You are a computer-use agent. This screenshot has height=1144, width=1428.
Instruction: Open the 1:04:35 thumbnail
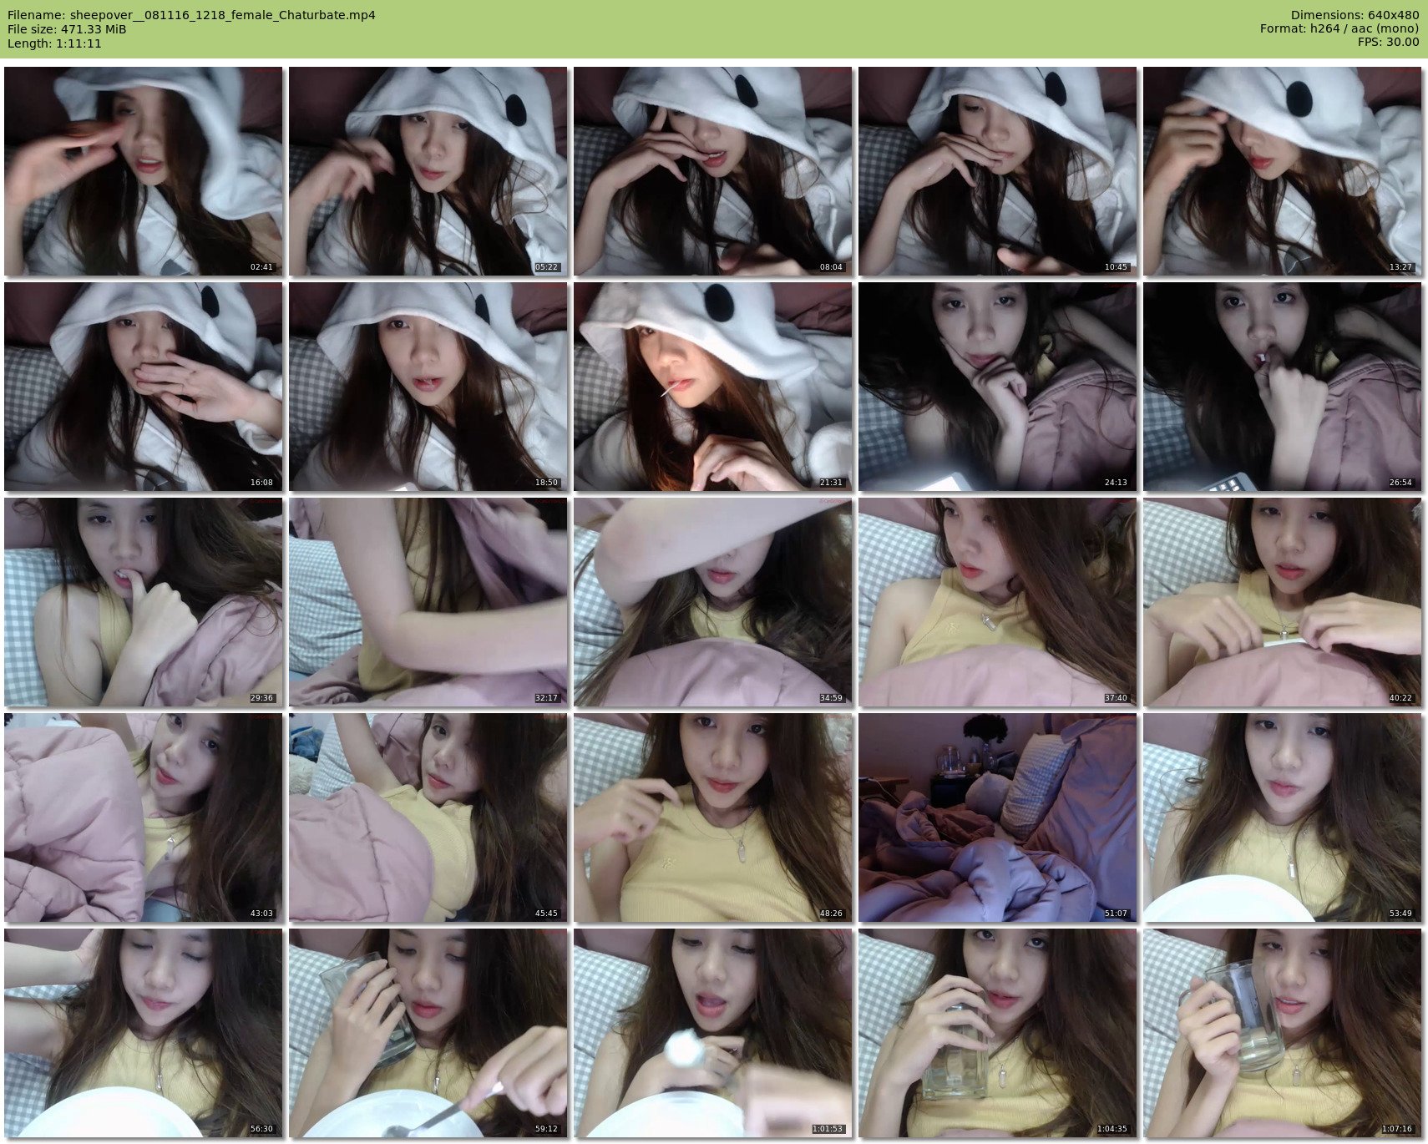(997, 1033)
